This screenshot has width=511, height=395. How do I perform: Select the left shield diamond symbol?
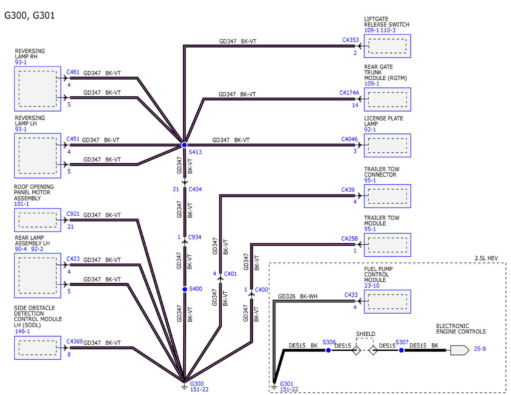pos(356,350)
